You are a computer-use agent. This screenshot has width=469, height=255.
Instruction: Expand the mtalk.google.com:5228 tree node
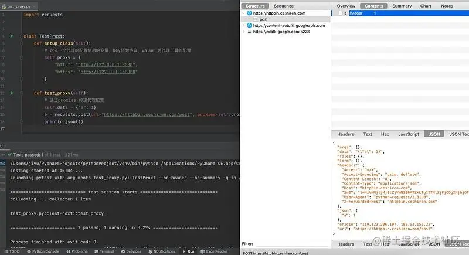[x=244, y=32]
